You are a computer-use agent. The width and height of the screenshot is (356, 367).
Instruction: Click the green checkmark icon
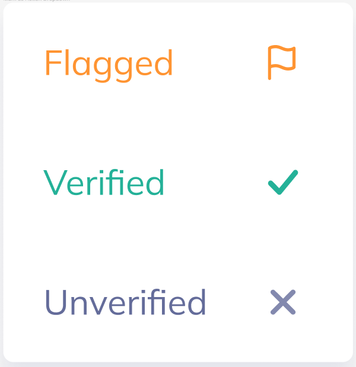coord(283,182)
